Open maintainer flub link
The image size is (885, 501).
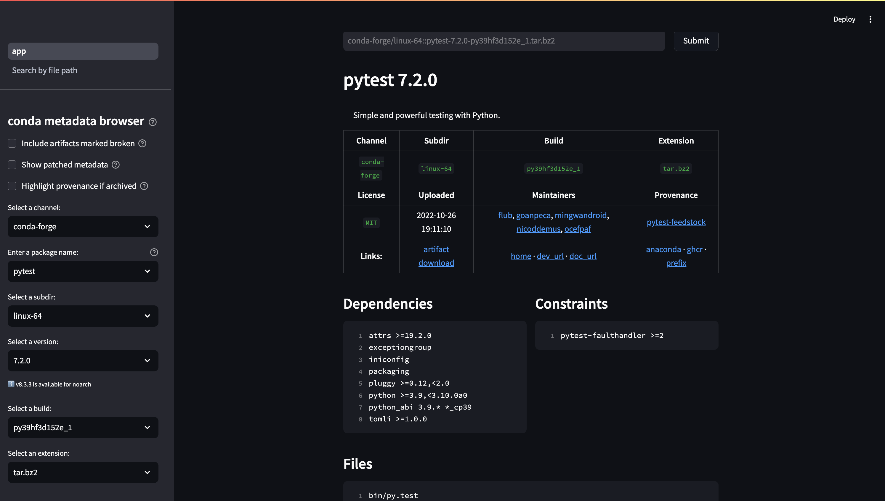(505, 215)
